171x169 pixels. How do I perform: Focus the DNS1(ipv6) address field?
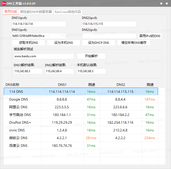(x=39, y=36)
